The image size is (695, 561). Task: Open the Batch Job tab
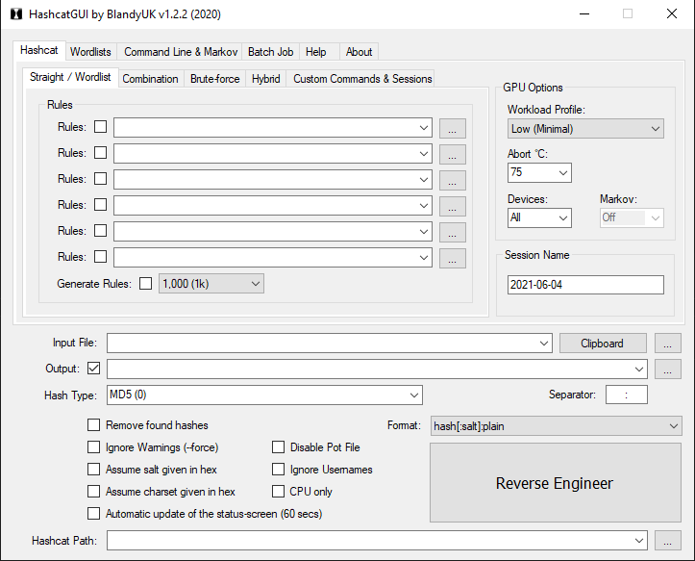[x=270, y=52]
